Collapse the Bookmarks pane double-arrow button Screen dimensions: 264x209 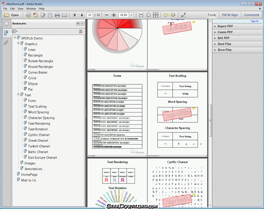(78, 24)
